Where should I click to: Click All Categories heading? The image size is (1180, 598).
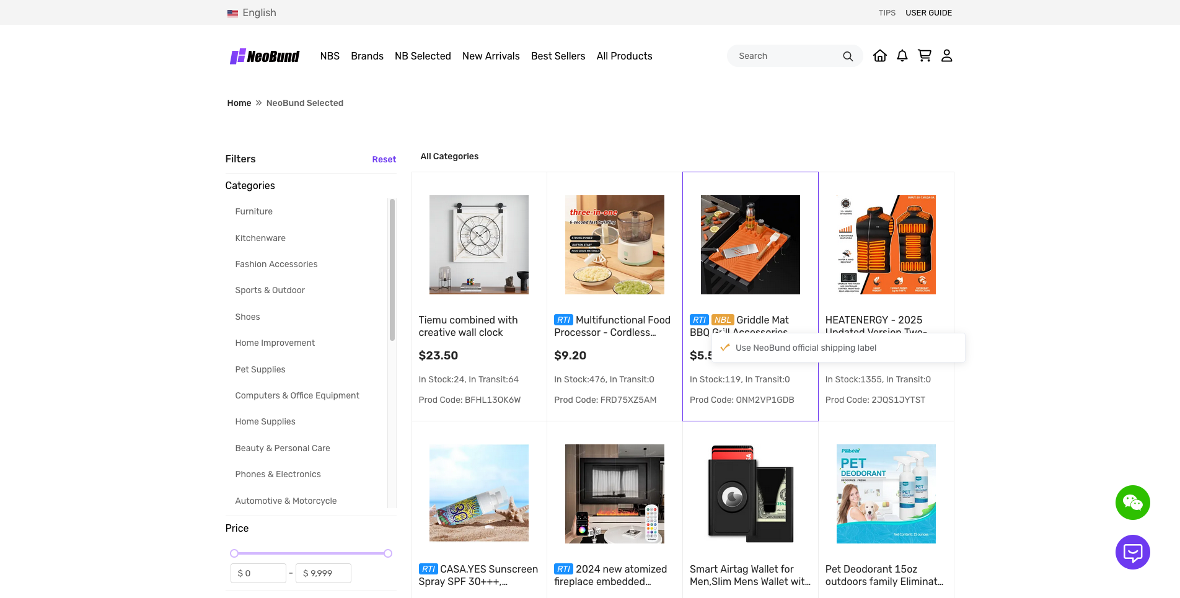tap(449, 156)
